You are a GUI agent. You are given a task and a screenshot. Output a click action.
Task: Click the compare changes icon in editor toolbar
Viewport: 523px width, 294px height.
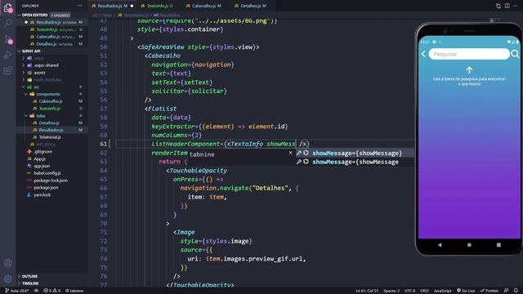tap(498, 6)
